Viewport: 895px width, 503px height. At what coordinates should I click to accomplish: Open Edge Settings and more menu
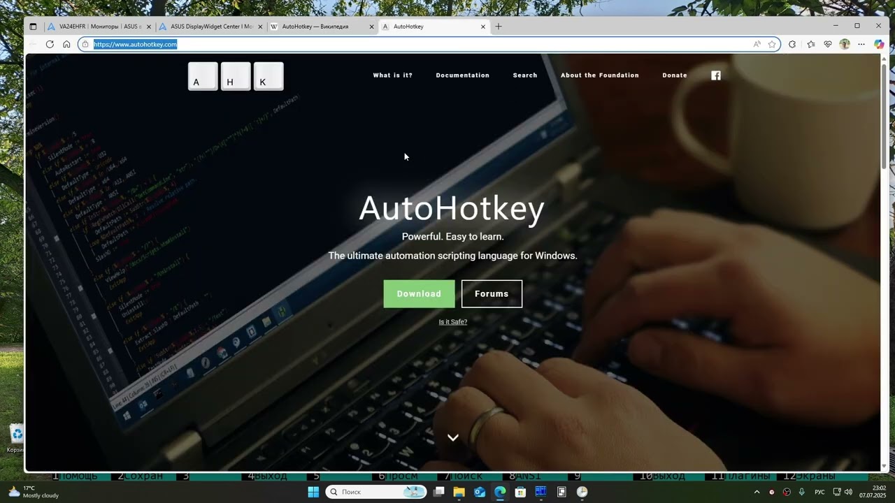[x=861, y=44]
